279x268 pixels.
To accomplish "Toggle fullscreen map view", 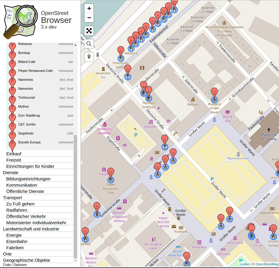I will point(89,31).
